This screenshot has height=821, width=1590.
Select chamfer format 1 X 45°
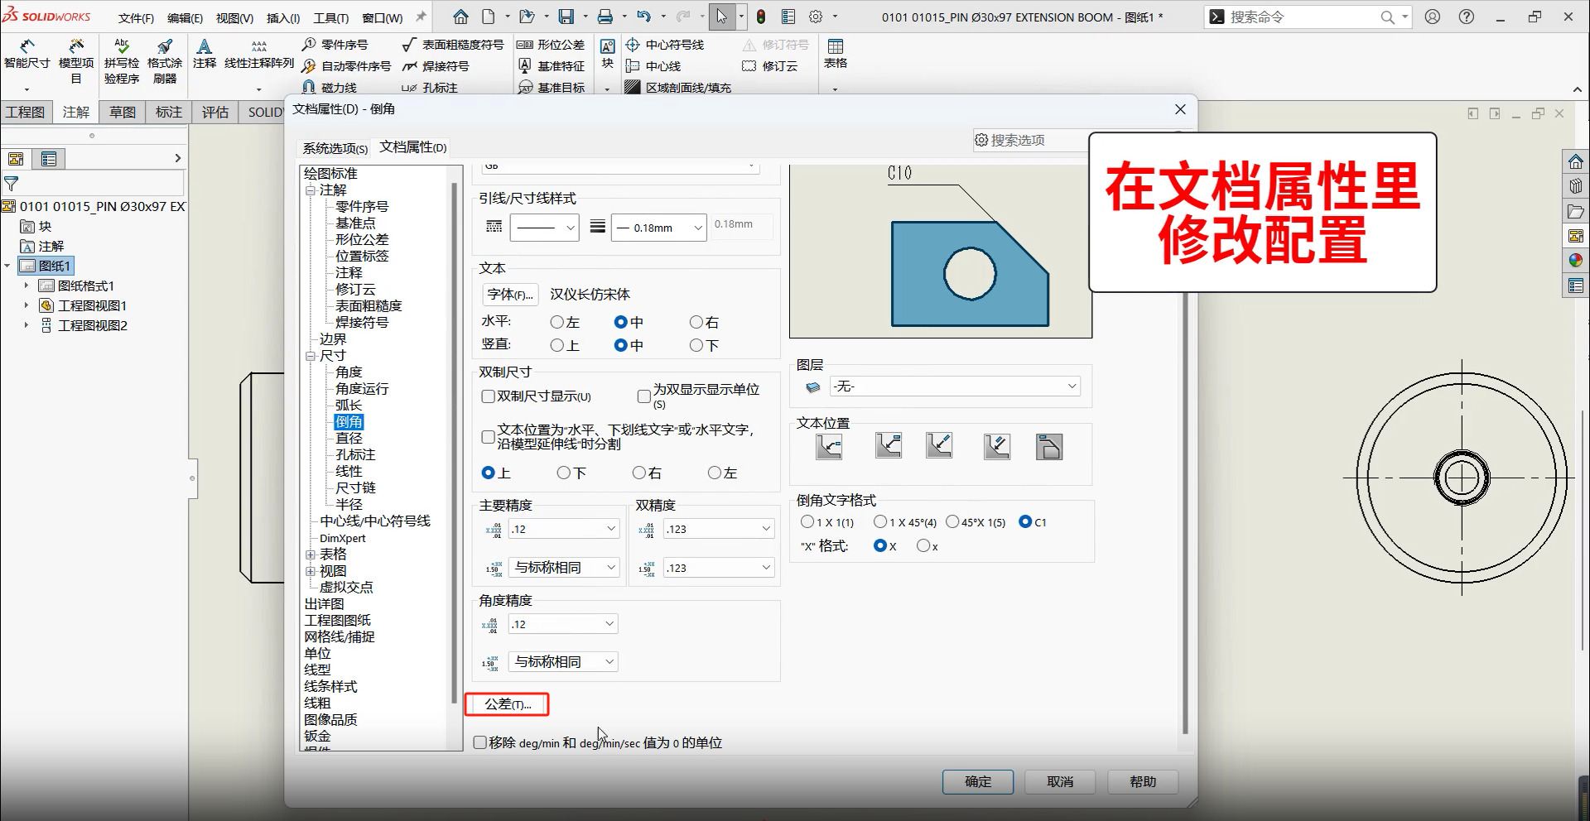click(880, 521)
